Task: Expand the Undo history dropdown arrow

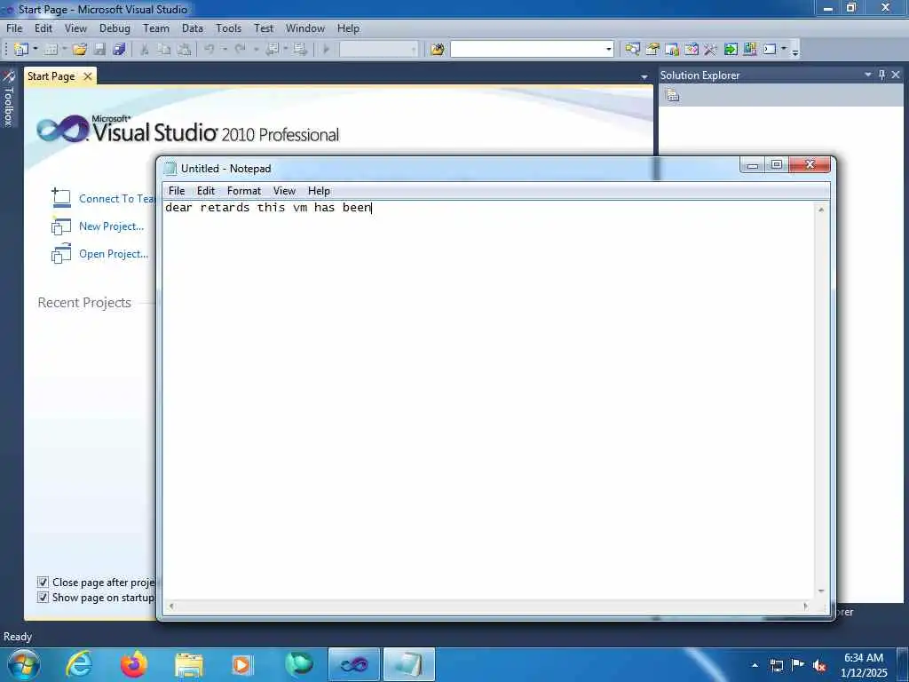Action: [x=225, y=50]
